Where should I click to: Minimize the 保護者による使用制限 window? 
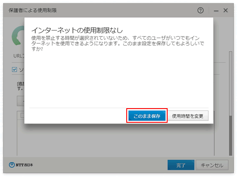216,11
